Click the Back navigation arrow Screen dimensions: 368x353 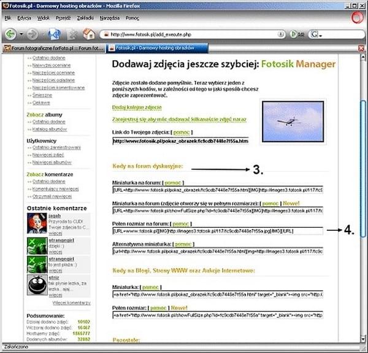(x=10, y=34)
